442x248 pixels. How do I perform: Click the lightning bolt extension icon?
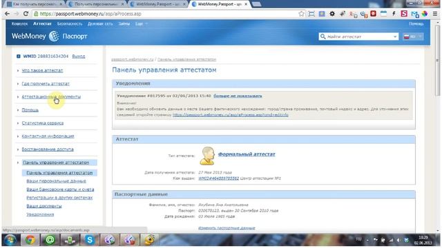pyautogui.click(x=394, y=14)
